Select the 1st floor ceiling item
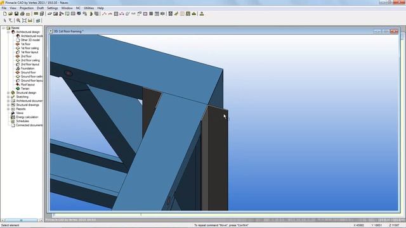 pyautogui.click(x=30, y=48)
